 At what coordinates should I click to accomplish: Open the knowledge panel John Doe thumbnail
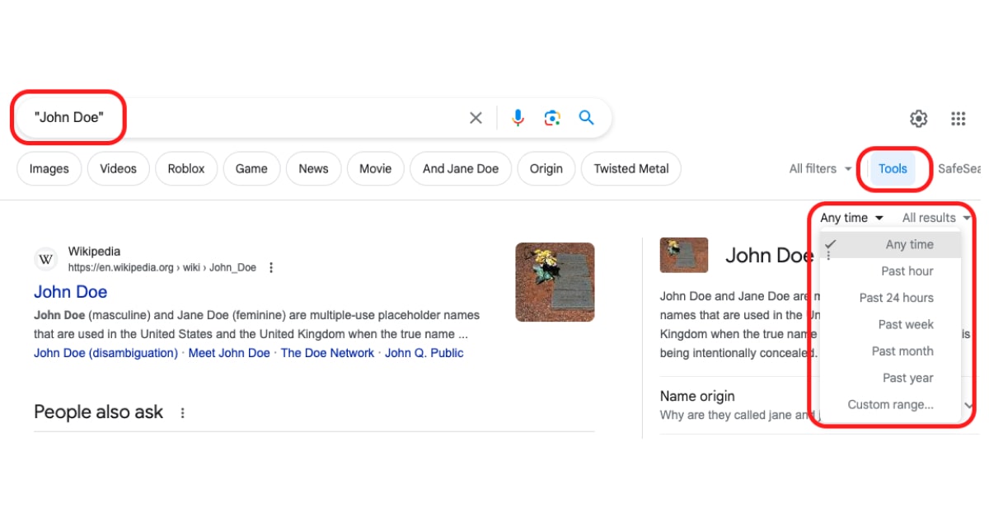coord(684,256)
